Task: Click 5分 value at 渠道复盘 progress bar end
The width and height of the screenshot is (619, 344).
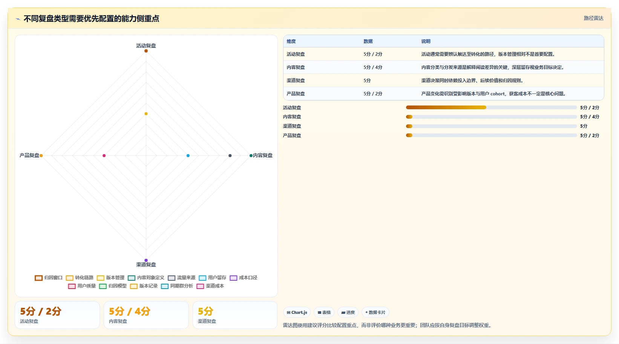Action: pyautogui.click(x=584, y=126)
